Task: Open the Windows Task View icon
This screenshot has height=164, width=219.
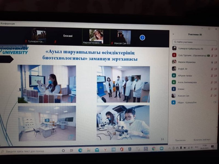Action: pyautogui.click(x=71, y=150)
